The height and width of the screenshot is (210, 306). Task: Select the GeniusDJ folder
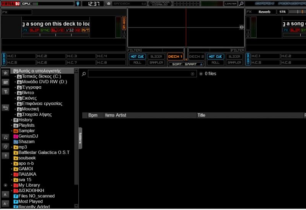[x=26, y=136]
